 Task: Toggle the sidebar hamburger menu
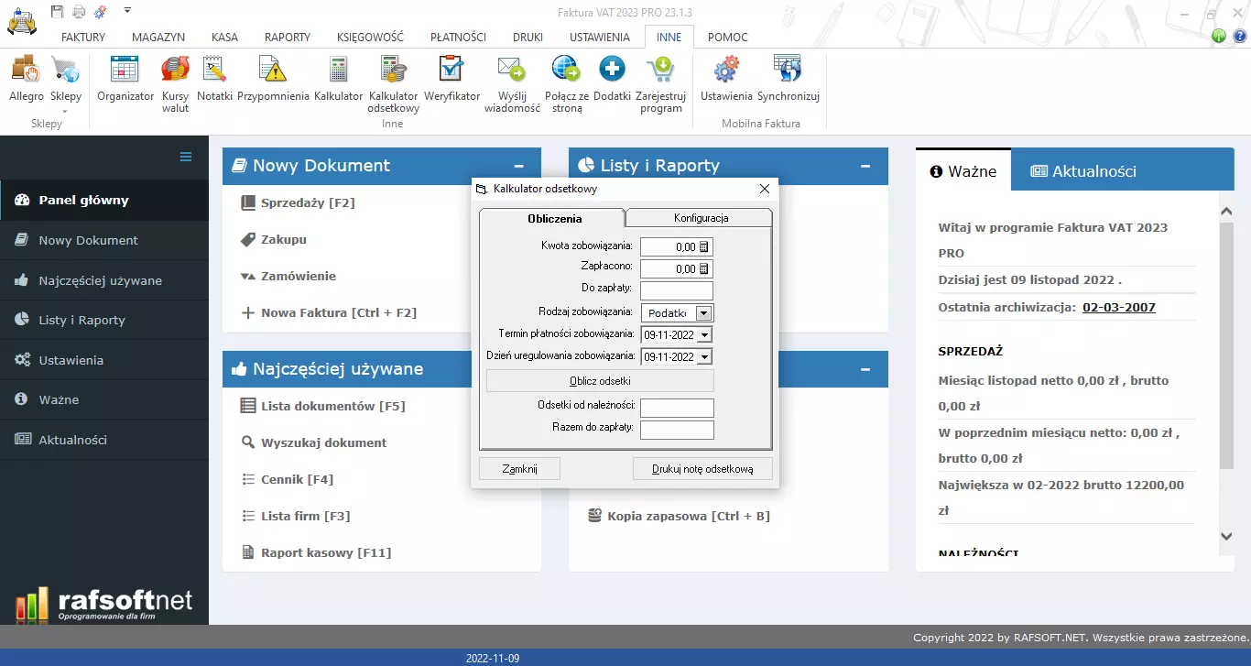186,157
